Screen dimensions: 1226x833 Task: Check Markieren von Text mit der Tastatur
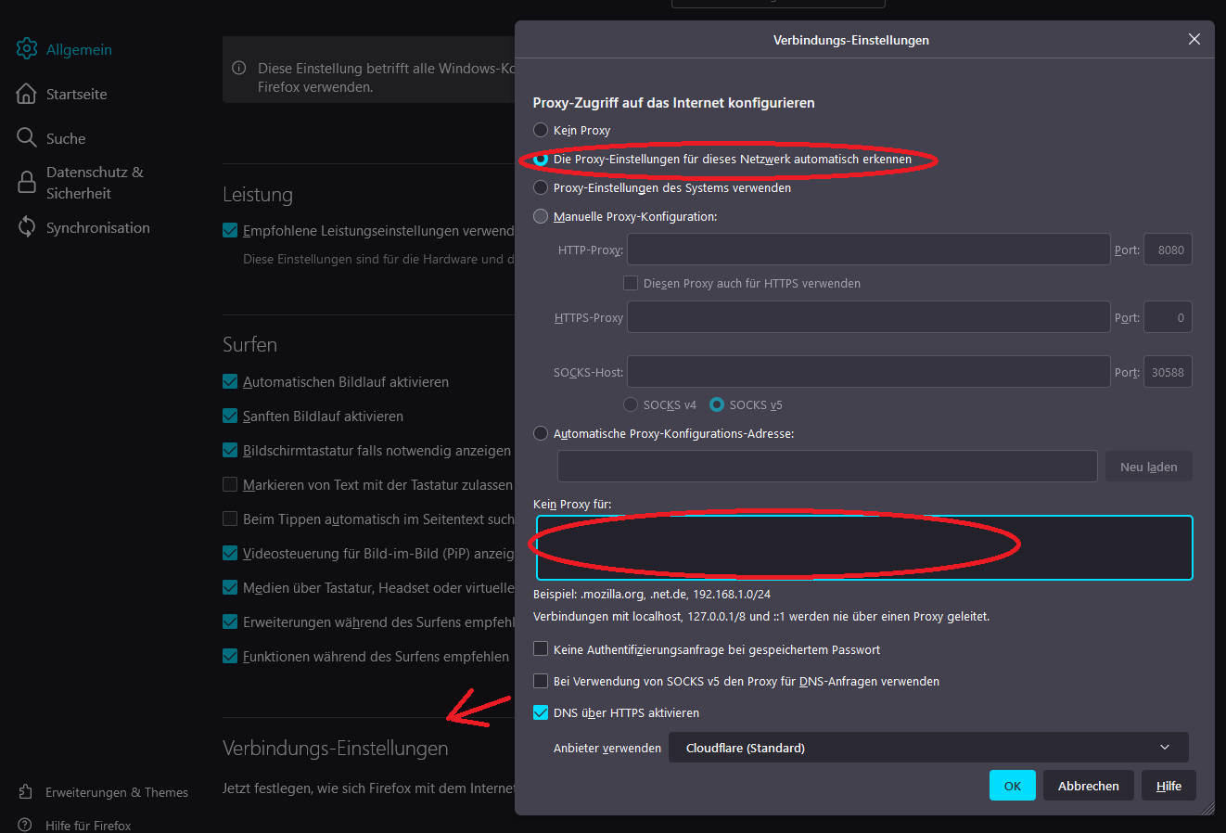point(230,484)
